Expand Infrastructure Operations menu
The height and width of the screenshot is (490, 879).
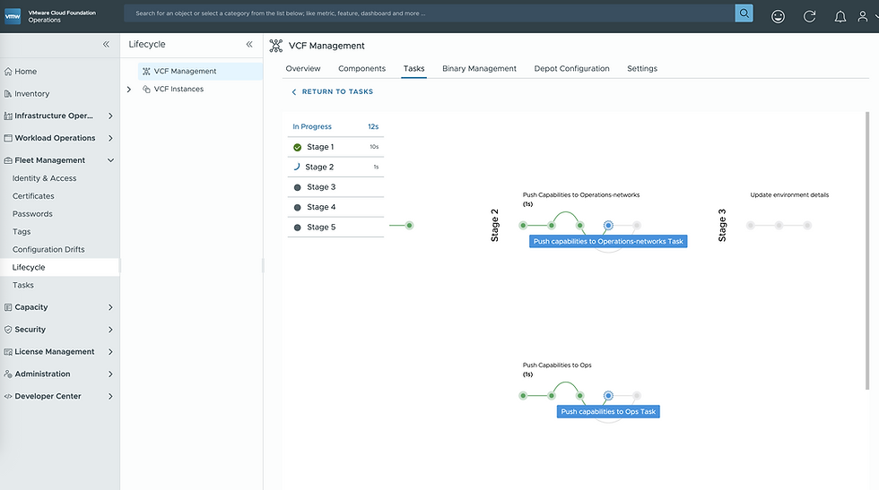coord(110,116)
